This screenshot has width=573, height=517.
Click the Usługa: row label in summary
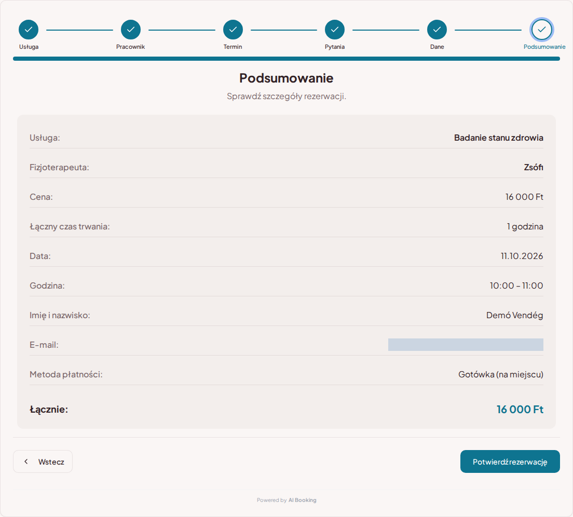(45, 138)
